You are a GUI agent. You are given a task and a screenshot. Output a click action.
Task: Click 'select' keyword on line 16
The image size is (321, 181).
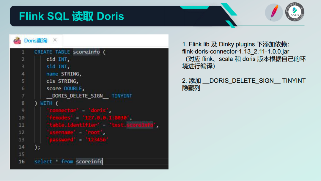(x=43, y=162)
